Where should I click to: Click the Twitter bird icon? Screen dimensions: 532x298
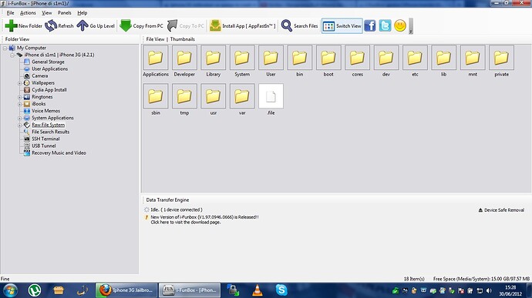pyautogui.click(x=385, y=25)
